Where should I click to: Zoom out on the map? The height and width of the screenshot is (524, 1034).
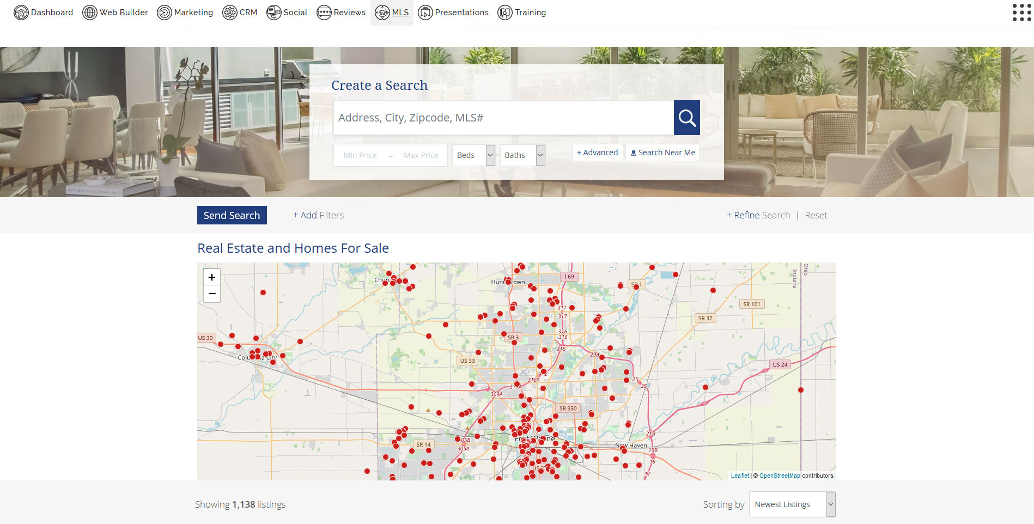(x=212, y=294)
